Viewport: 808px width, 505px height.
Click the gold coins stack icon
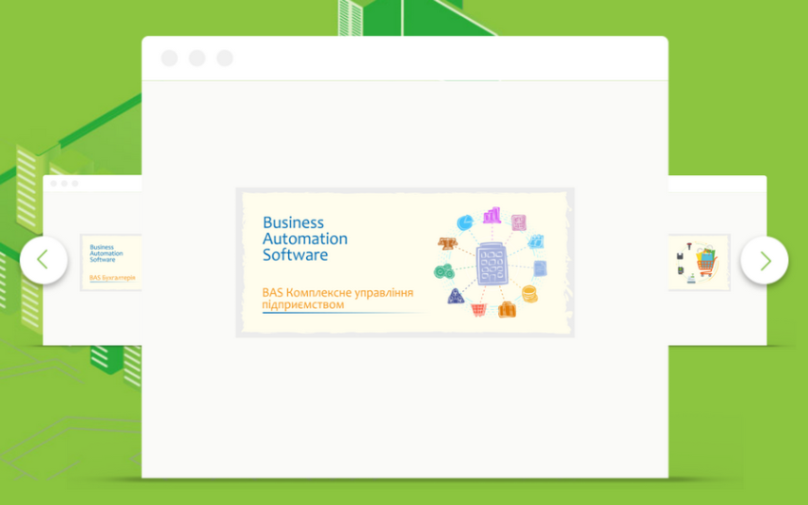[x=529, y=294]
